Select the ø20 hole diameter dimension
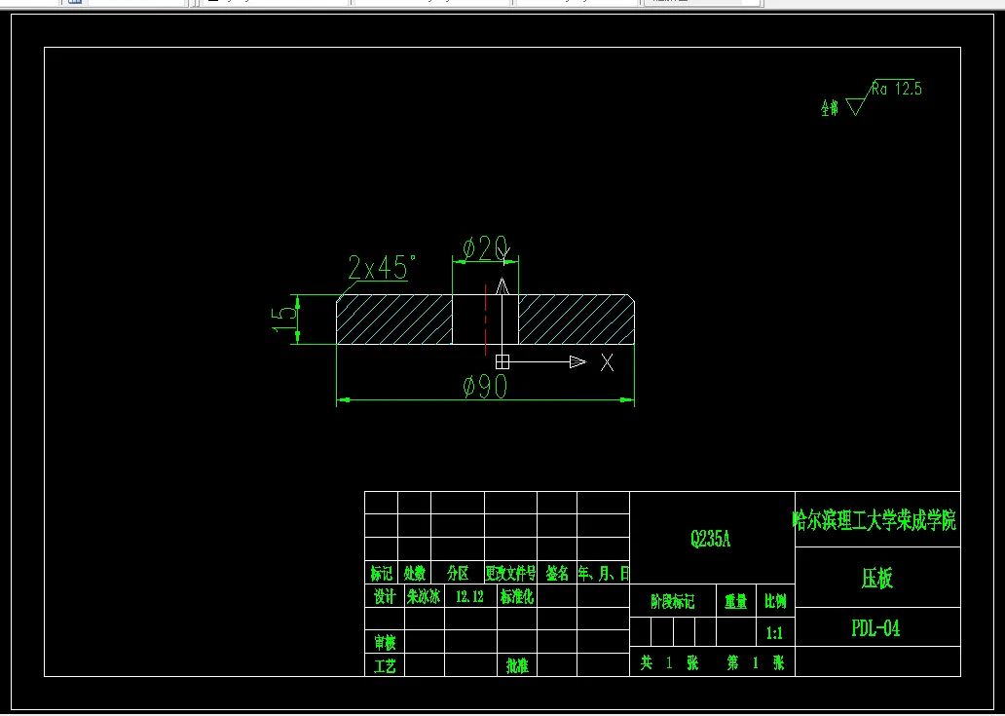The width and height of the screenshot is (1005, 716). click(x=485, y=247)
